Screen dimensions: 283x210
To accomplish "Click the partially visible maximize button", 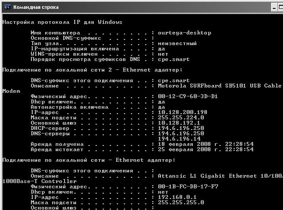I will (280, 8).
